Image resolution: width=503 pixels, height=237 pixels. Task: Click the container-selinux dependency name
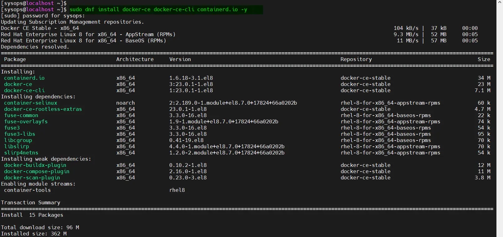click(x=31, y=103)
